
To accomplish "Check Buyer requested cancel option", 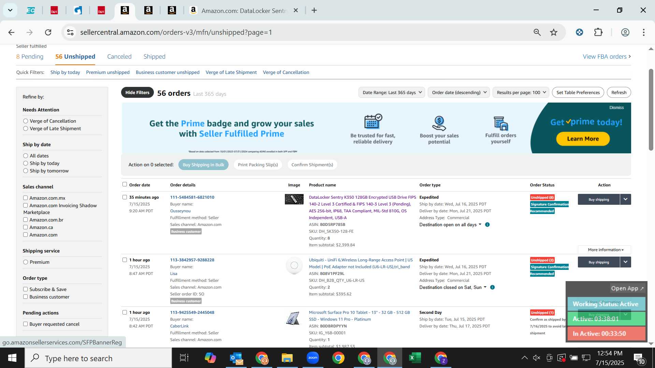I will coord(26,324).
